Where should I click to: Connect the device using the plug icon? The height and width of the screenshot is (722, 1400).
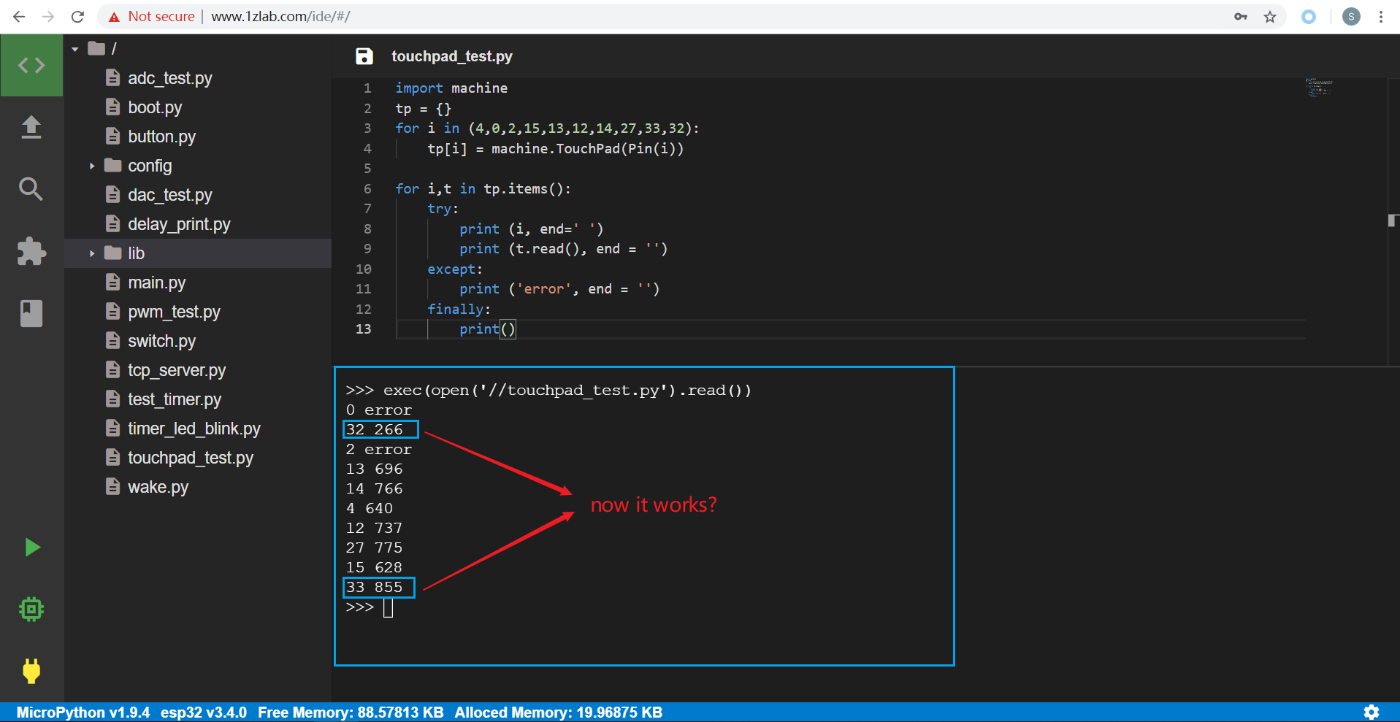coord(31,671)
